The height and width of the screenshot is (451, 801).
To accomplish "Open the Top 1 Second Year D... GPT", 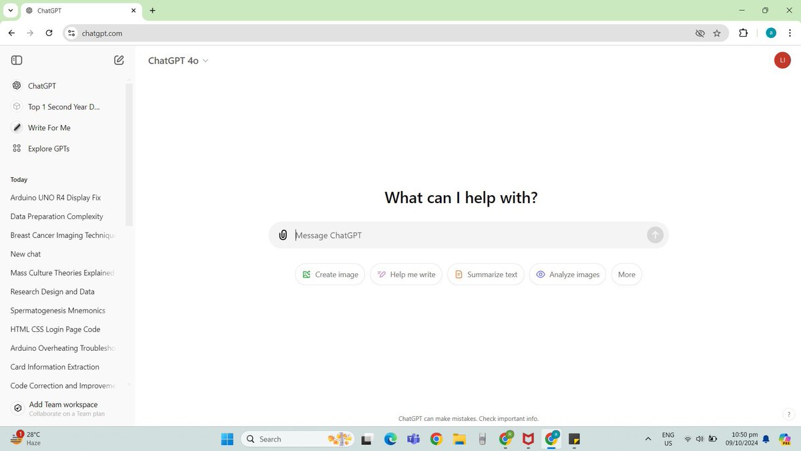I will point(65,107).
